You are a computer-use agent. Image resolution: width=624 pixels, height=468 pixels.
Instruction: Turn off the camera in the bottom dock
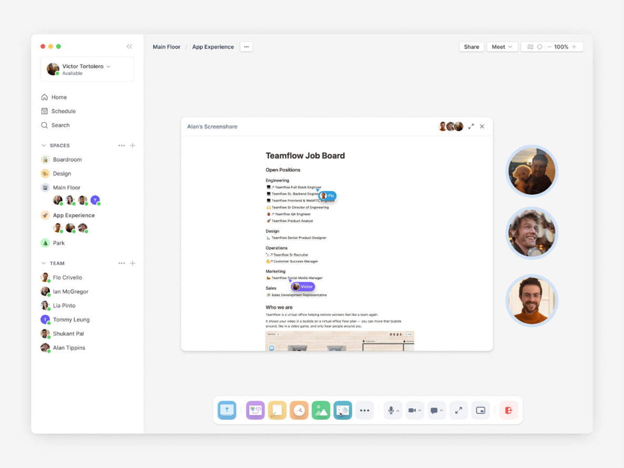(x=412, y=410)
